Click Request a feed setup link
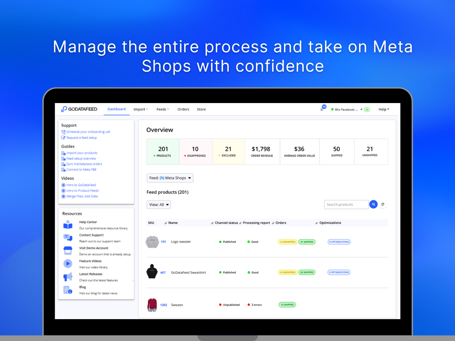 [82, 138]
